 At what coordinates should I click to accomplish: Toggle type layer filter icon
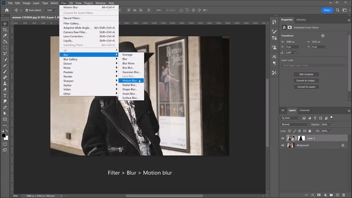click(x=315, y=118)
